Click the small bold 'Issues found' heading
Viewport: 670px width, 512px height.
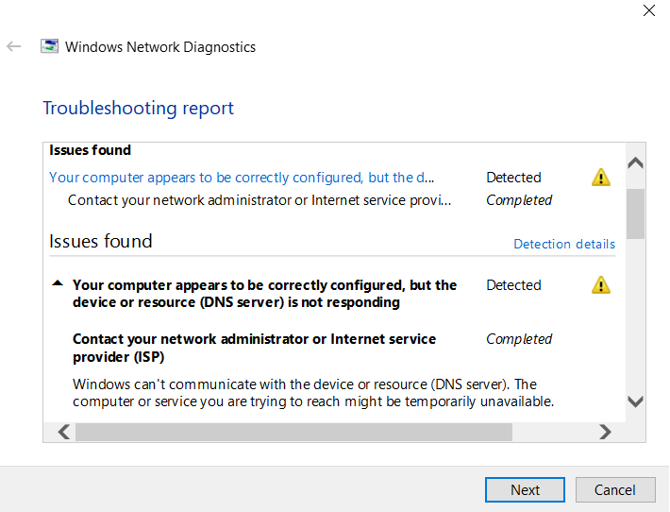pyautogui.click(x=91, y=150)
